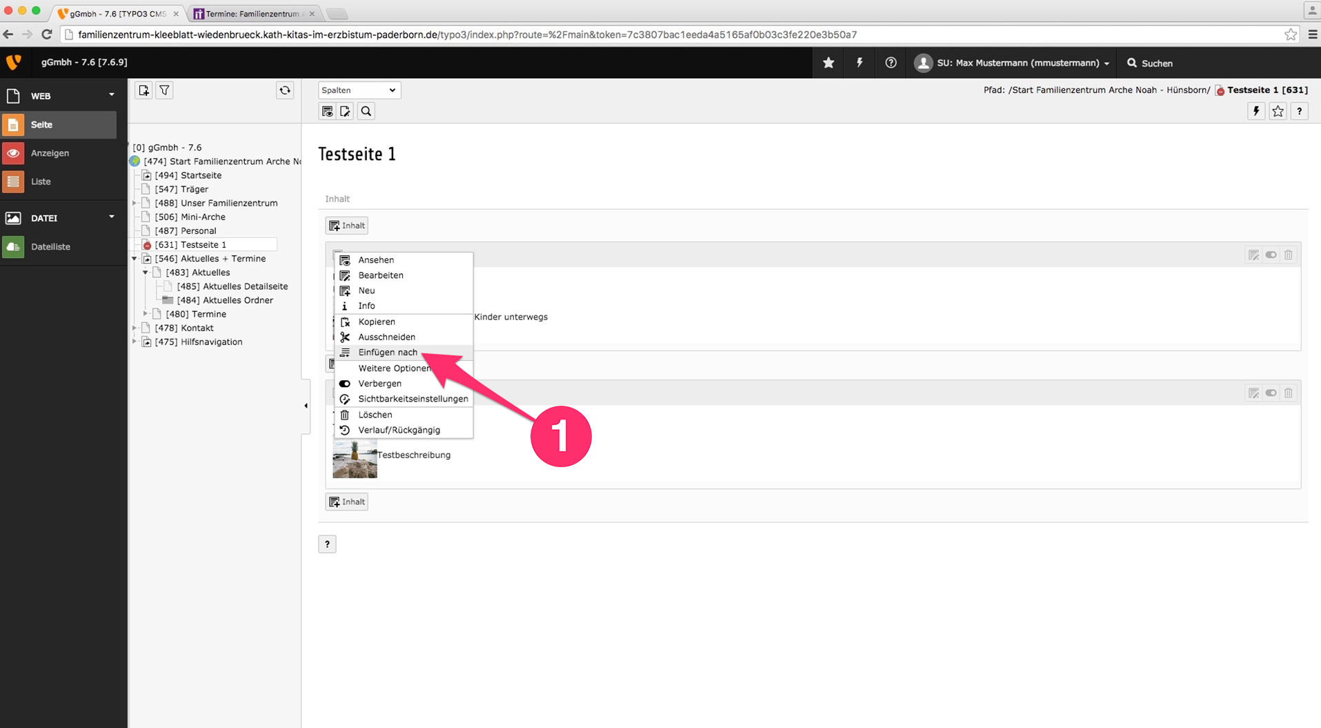Click the edit icon of second content element

coord(1253,393)
